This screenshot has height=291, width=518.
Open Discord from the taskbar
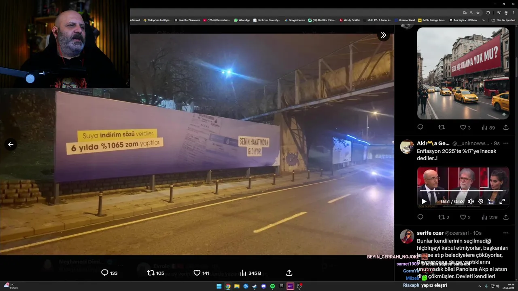click(263, 286)
